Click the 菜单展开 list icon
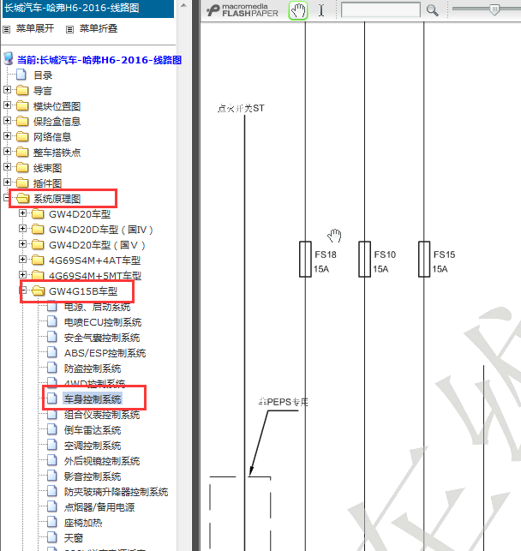The width and height of the screenshot is (521, 551). 7,29
